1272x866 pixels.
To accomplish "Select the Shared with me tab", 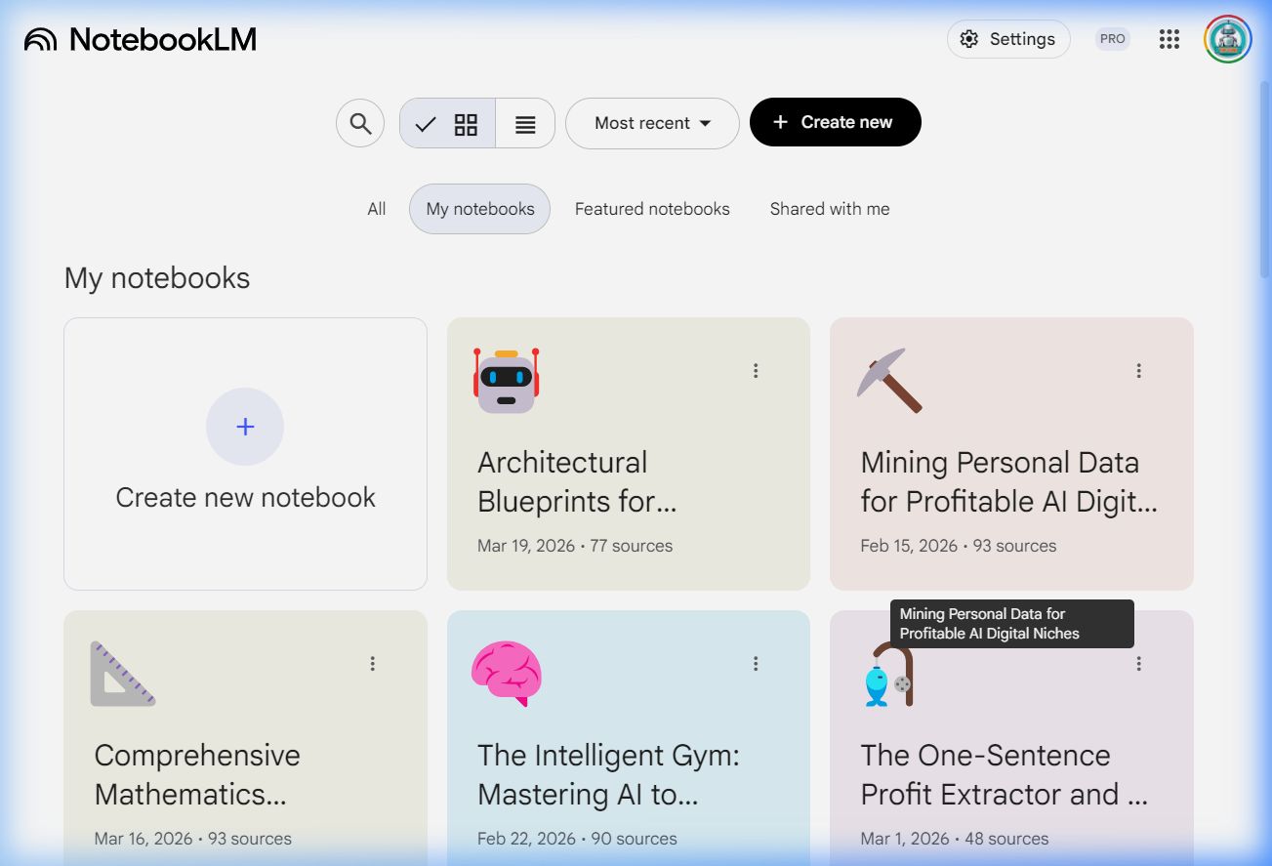I will [x=830, y=209].
